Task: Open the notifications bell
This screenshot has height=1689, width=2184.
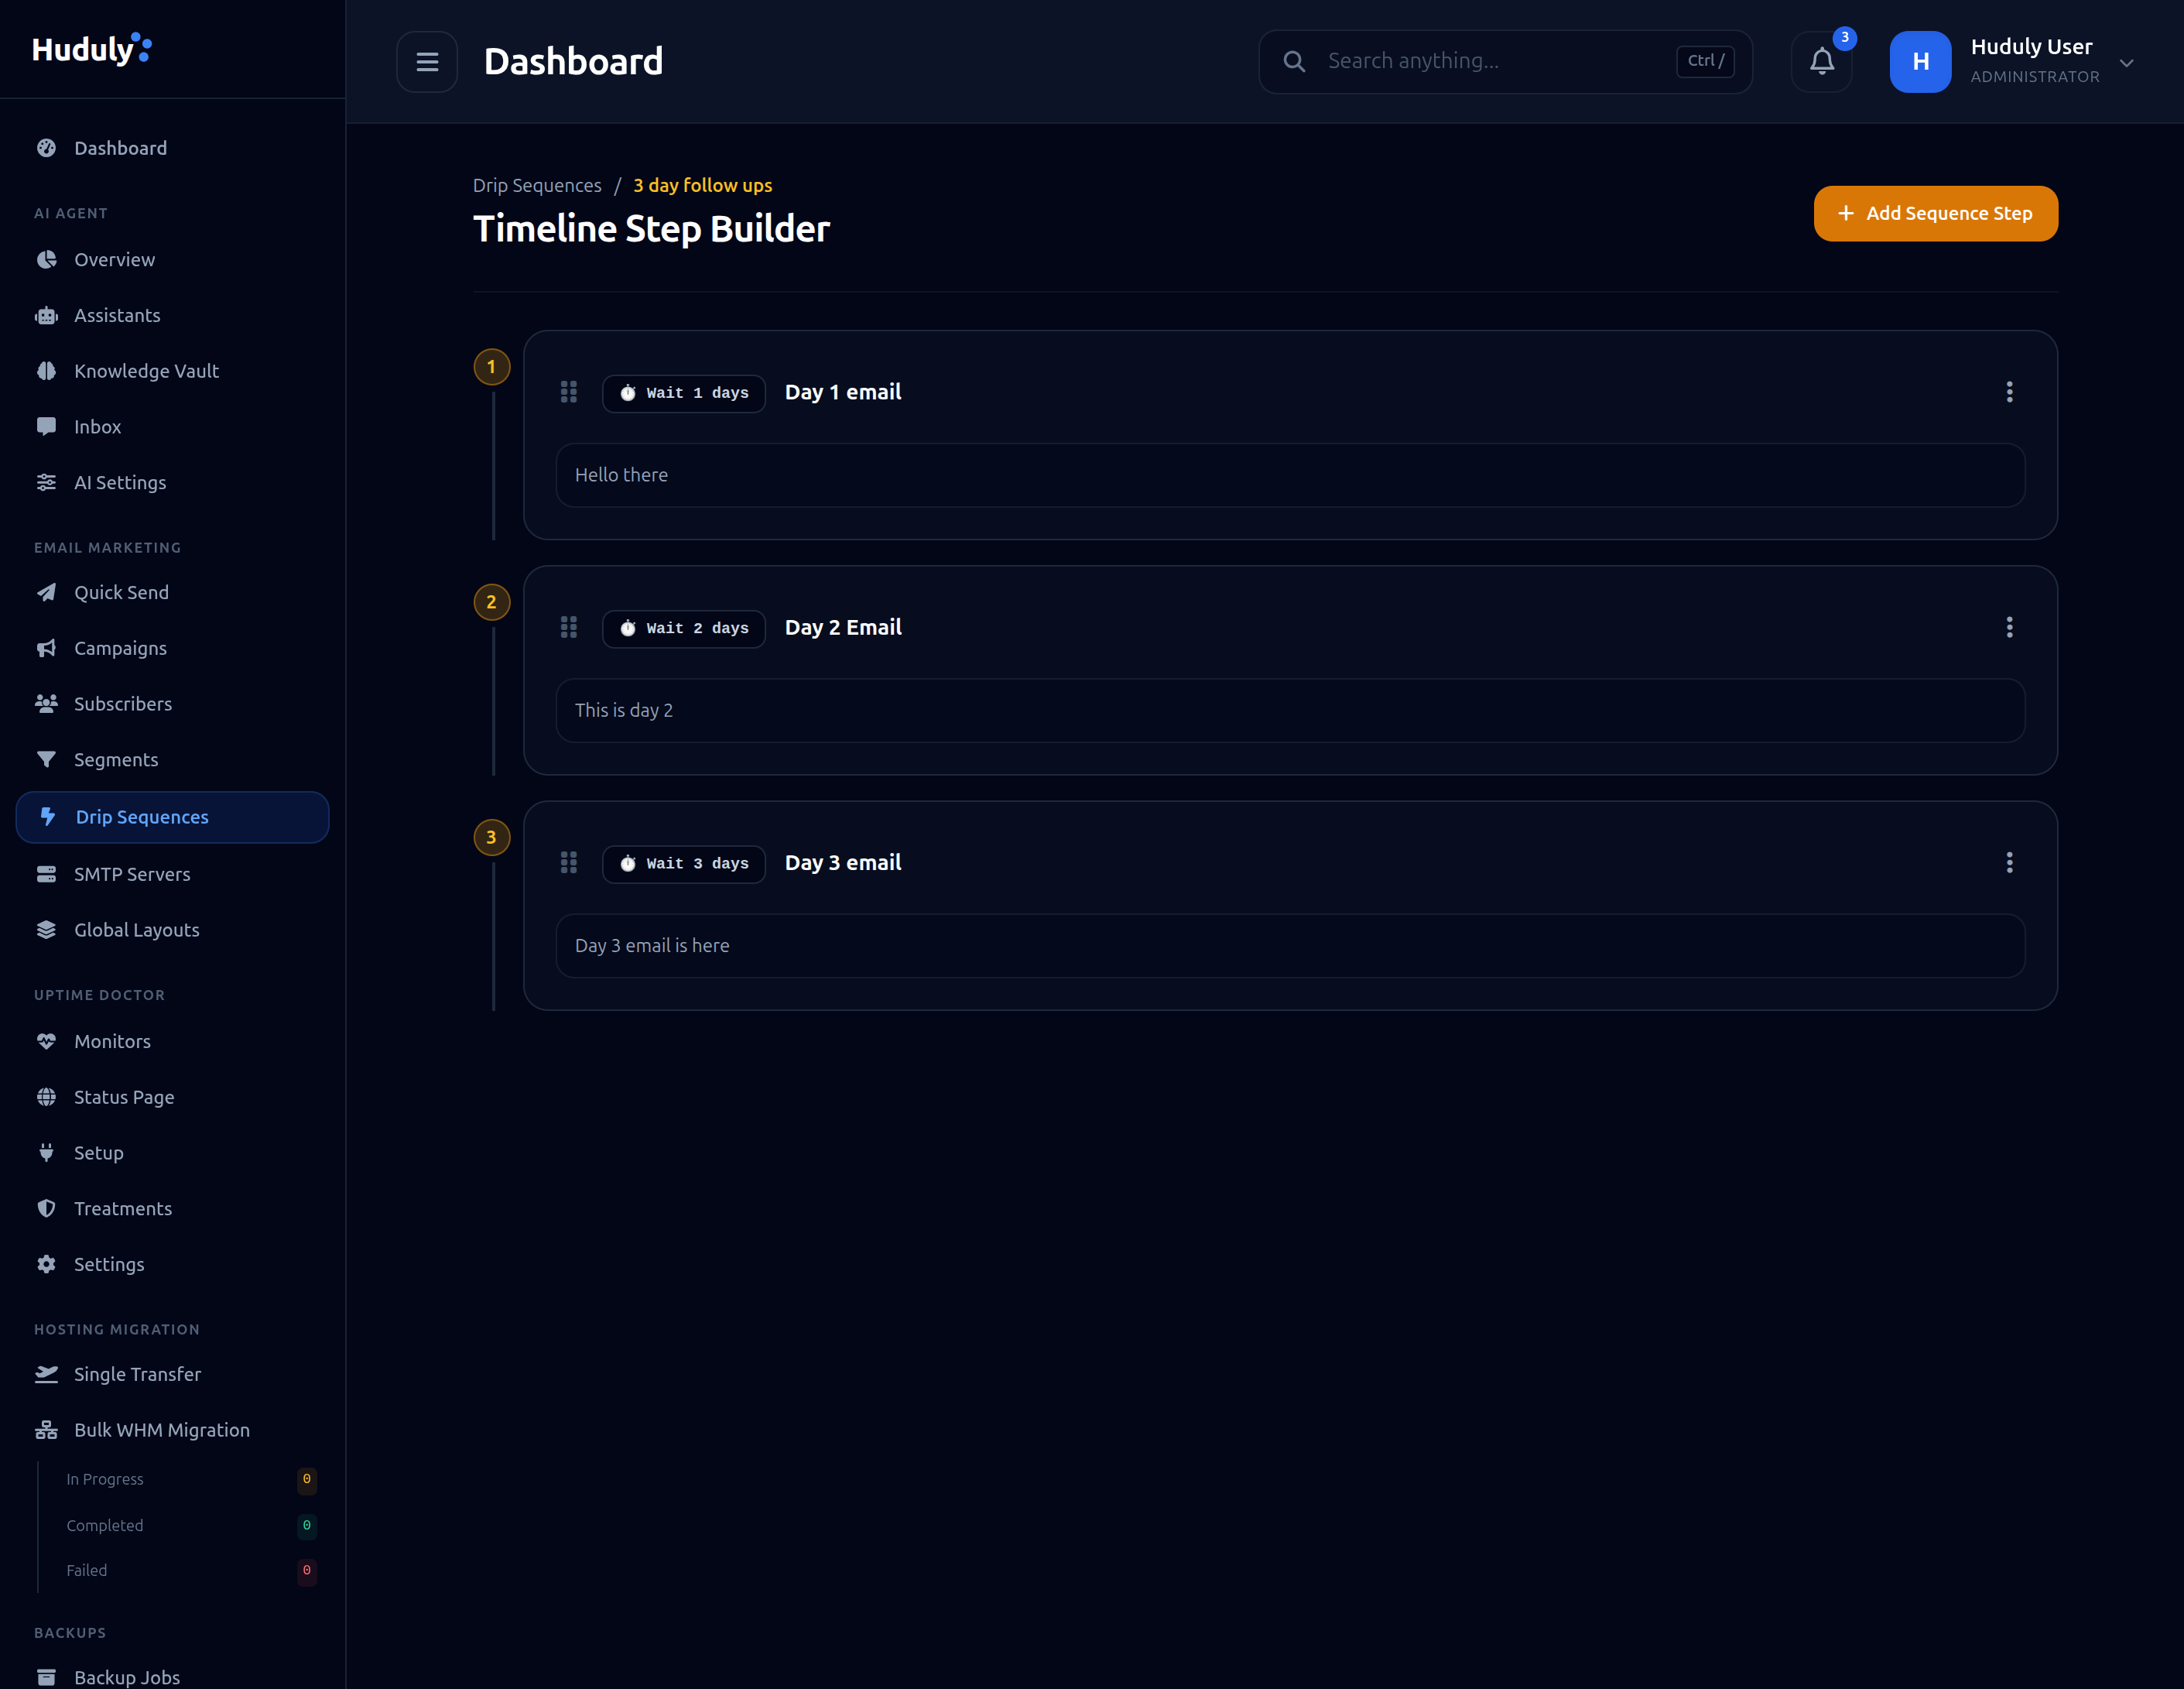Action: 1821,62
